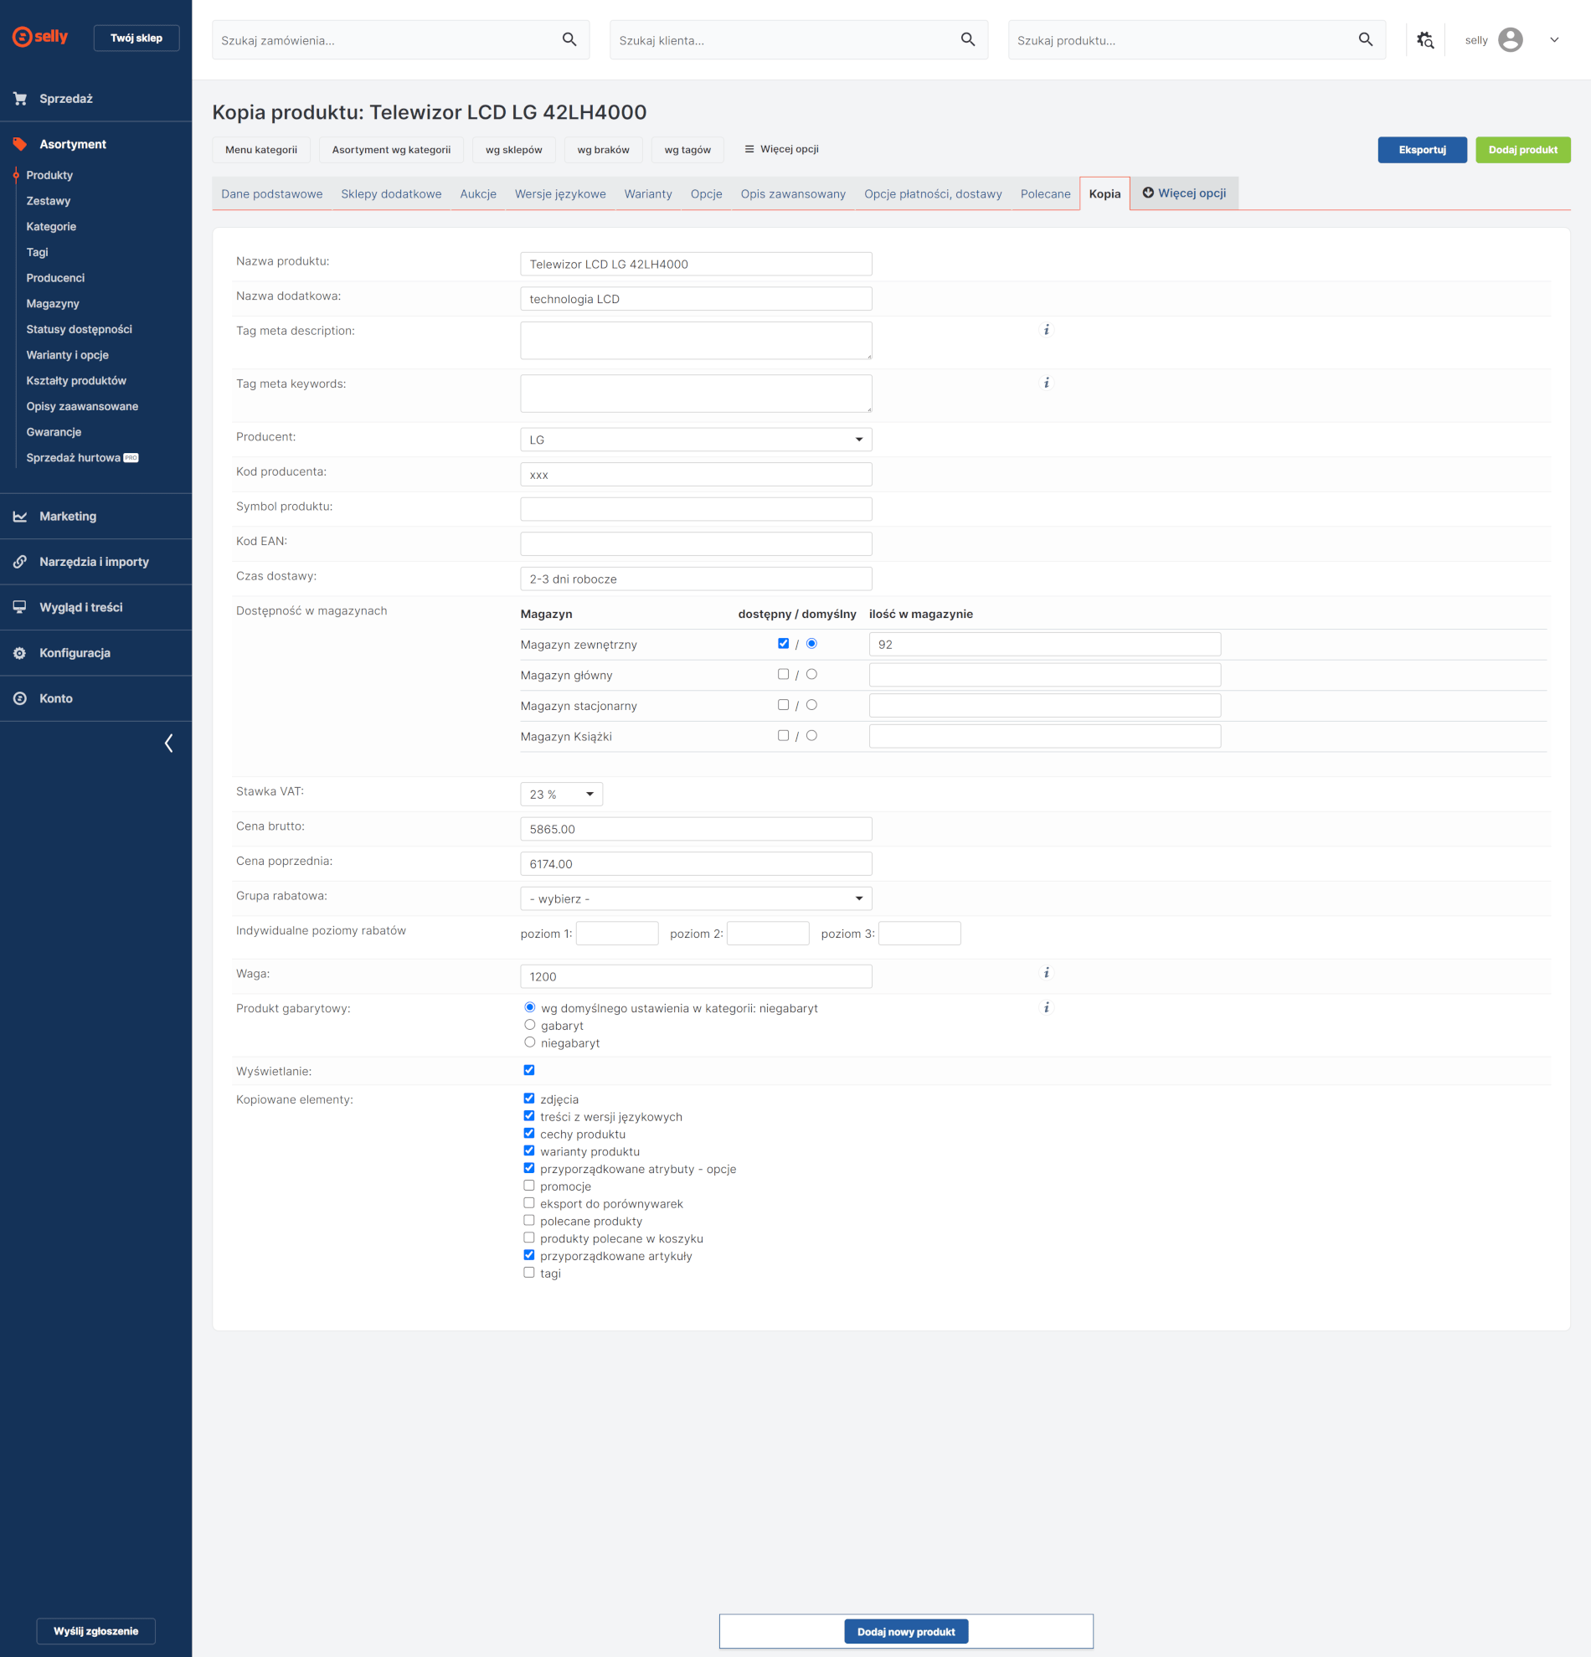Click the user avatar icon

coord(1510,39)
